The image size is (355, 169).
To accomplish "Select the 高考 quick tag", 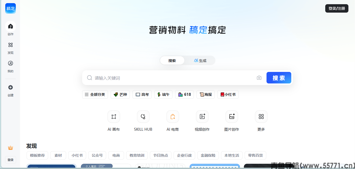I will coord(142,94).
